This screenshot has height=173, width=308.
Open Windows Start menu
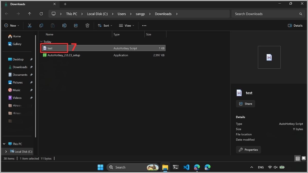point(100,167)
